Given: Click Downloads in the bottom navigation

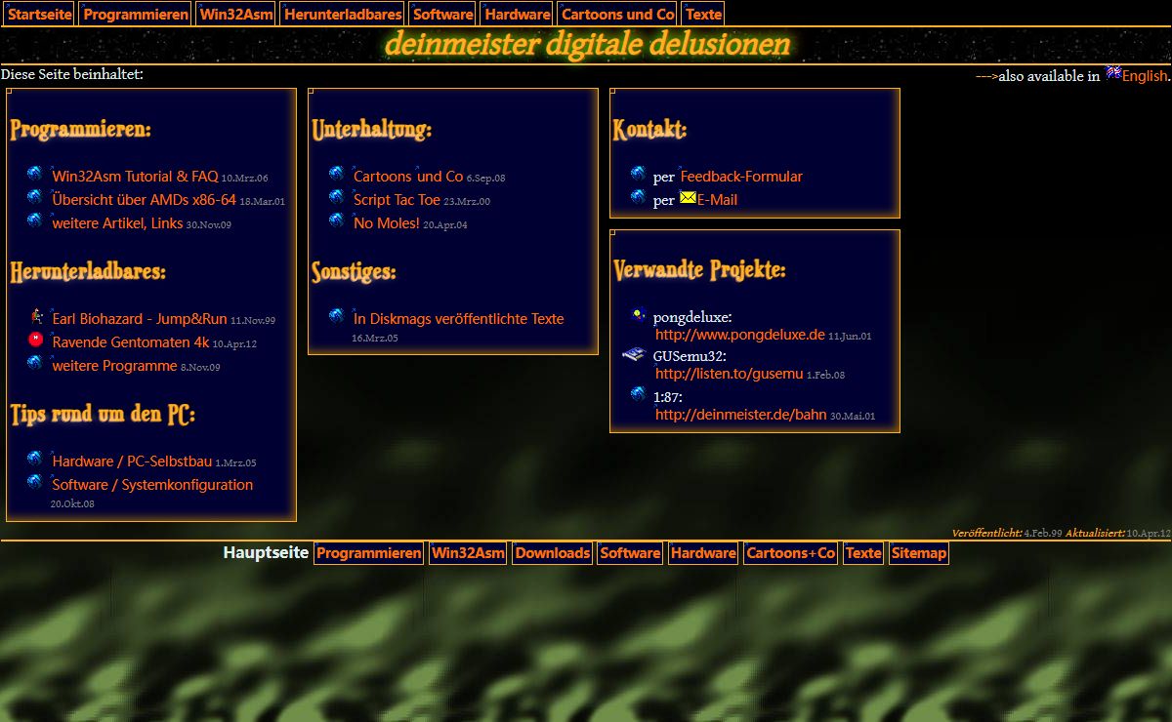Looking at the screenshot, I should [x=552, y=553].
